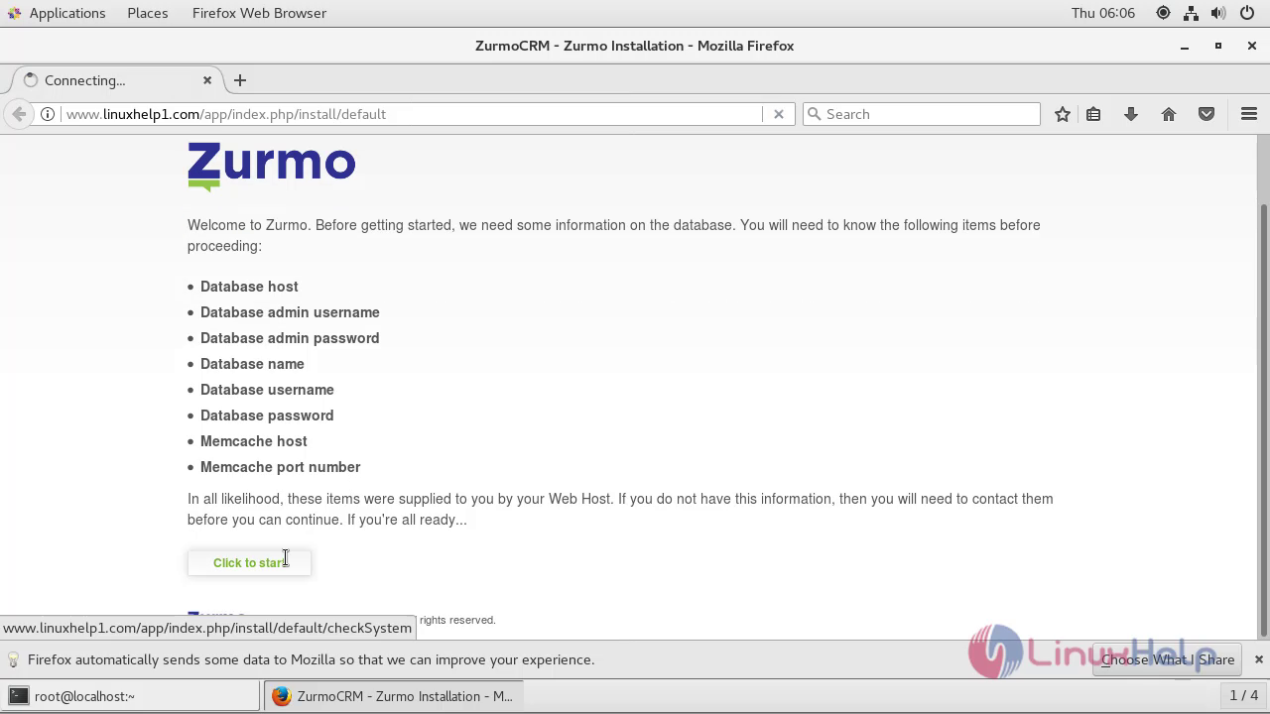The height and width of the screenshot is (714, 1270).
Task: Click the URL address field
Action: click(412, 114)
